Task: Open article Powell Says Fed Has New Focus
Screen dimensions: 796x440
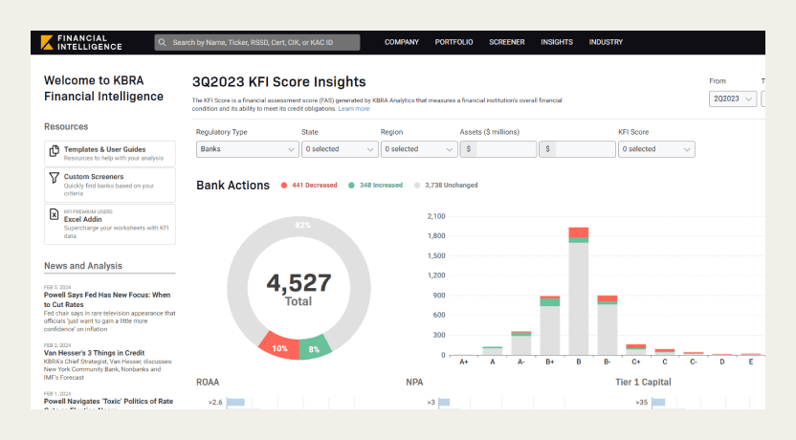Action: (107, 299)
